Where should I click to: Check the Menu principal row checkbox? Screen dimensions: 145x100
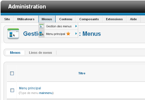pos(12,90)
